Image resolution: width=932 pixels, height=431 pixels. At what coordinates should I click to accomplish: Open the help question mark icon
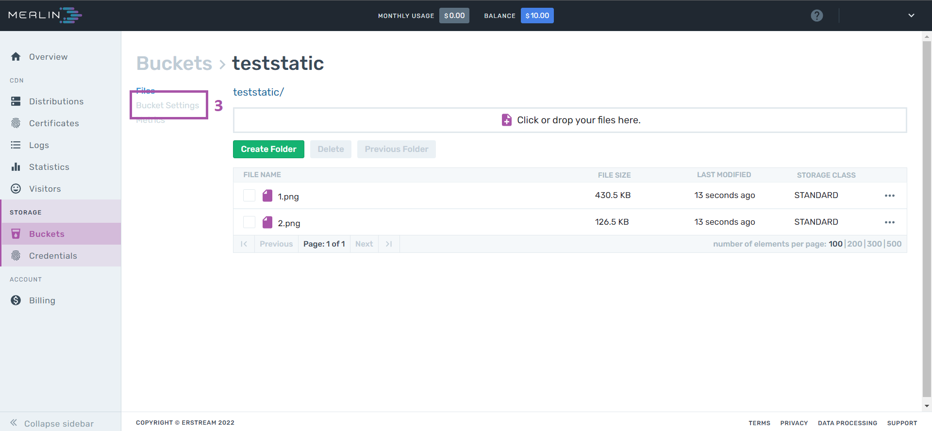tap(817, 16)
